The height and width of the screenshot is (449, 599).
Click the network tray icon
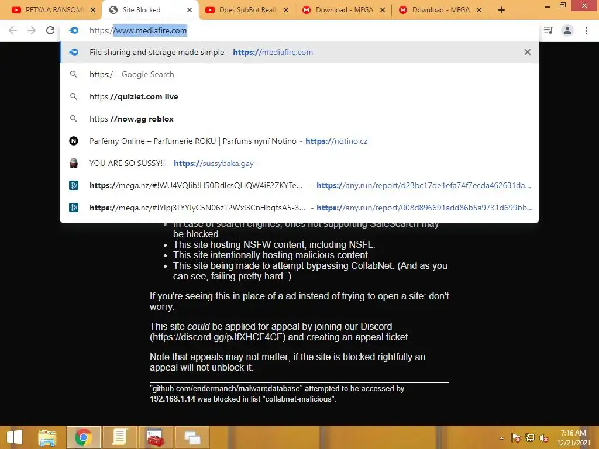[530, 438]
